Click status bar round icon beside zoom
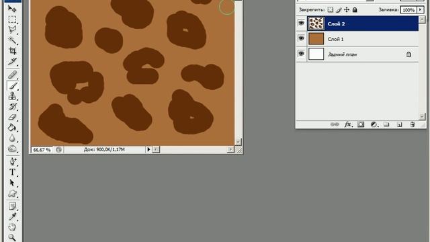Image resolution: width=430 pixels, height=242 pixels. pos(58,150)
